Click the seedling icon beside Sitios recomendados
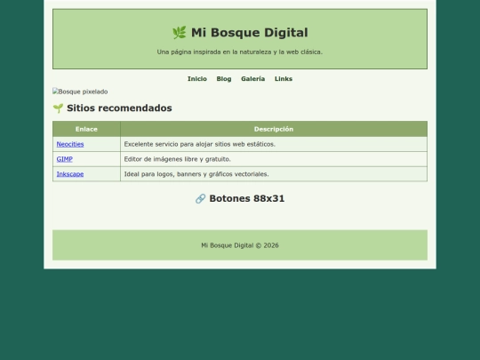 [x=58, y=108]
